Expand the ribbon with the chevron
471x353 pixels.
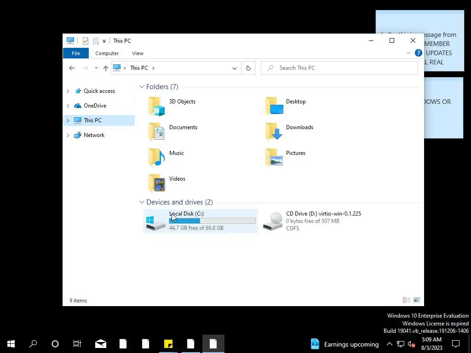[x=408, y=53]
